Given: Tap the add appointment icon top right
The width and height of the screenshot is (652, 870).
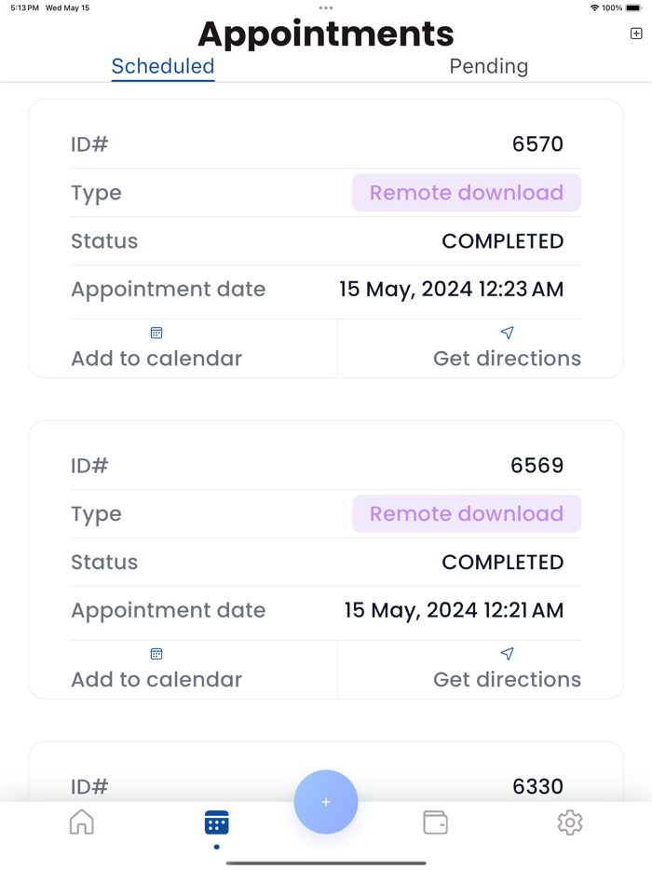Looking at the screenshot, I should [636, 34].
